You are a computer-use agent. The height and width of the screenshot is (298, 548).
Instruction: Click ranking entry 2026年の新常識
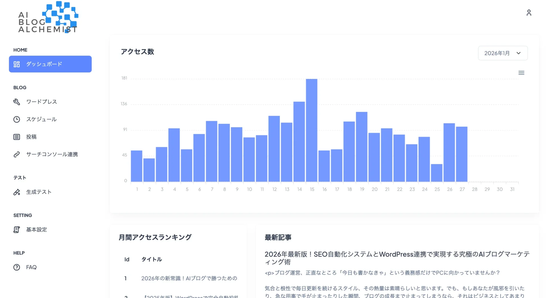190,278
